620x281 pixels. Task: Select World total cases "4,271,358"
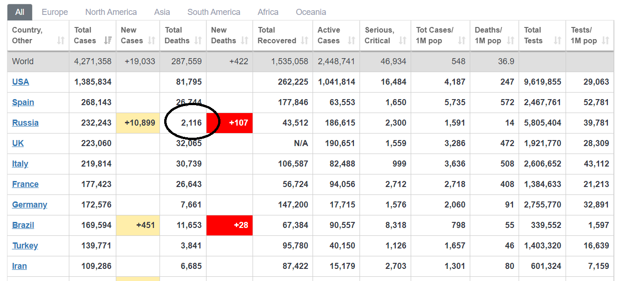pos(93,61)
